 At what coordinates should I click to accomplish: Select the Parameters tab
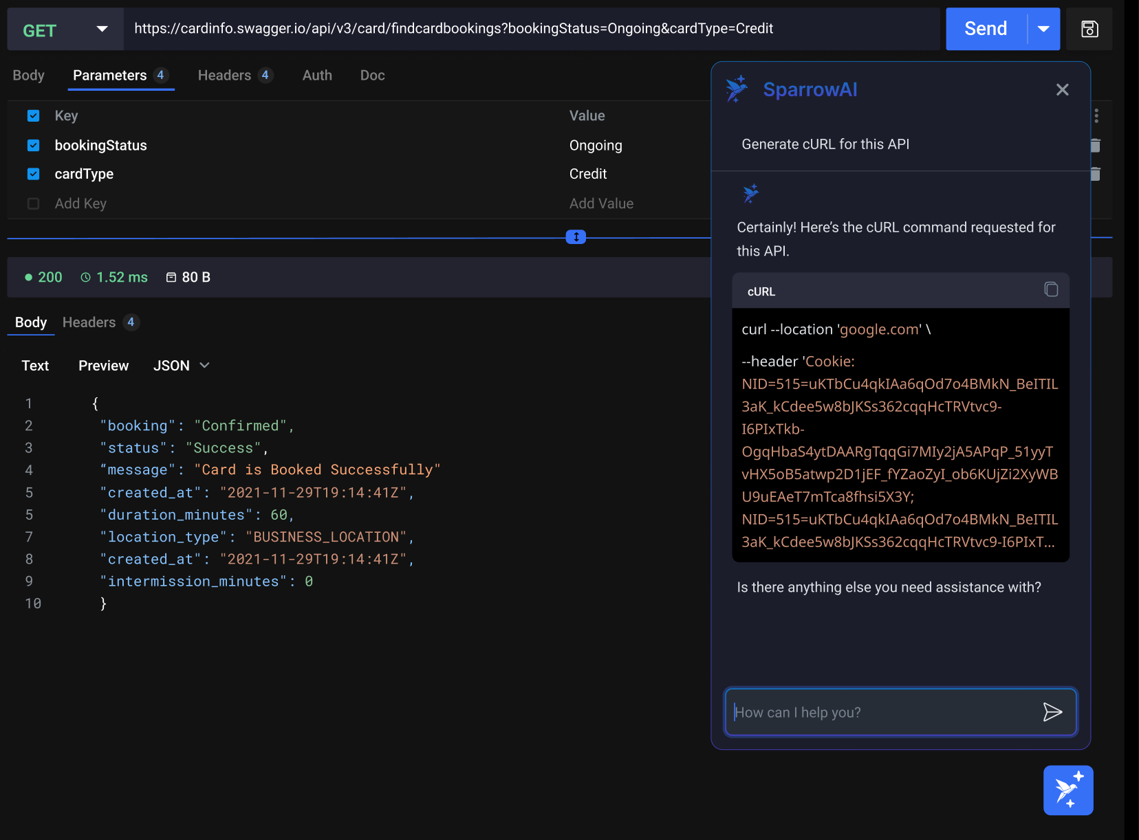click(x=120, y=76)
